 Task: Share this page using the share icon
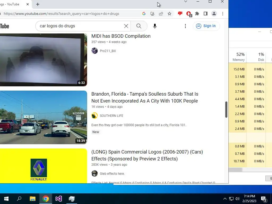[161, 14]
